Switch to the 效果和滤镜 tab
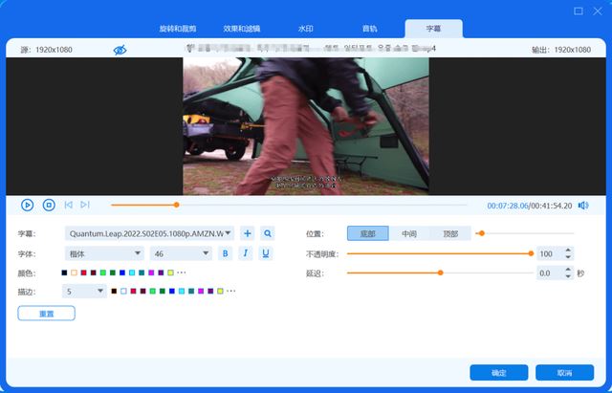Image resolution: width=612 pixels, height=393 pixels. 242,29
